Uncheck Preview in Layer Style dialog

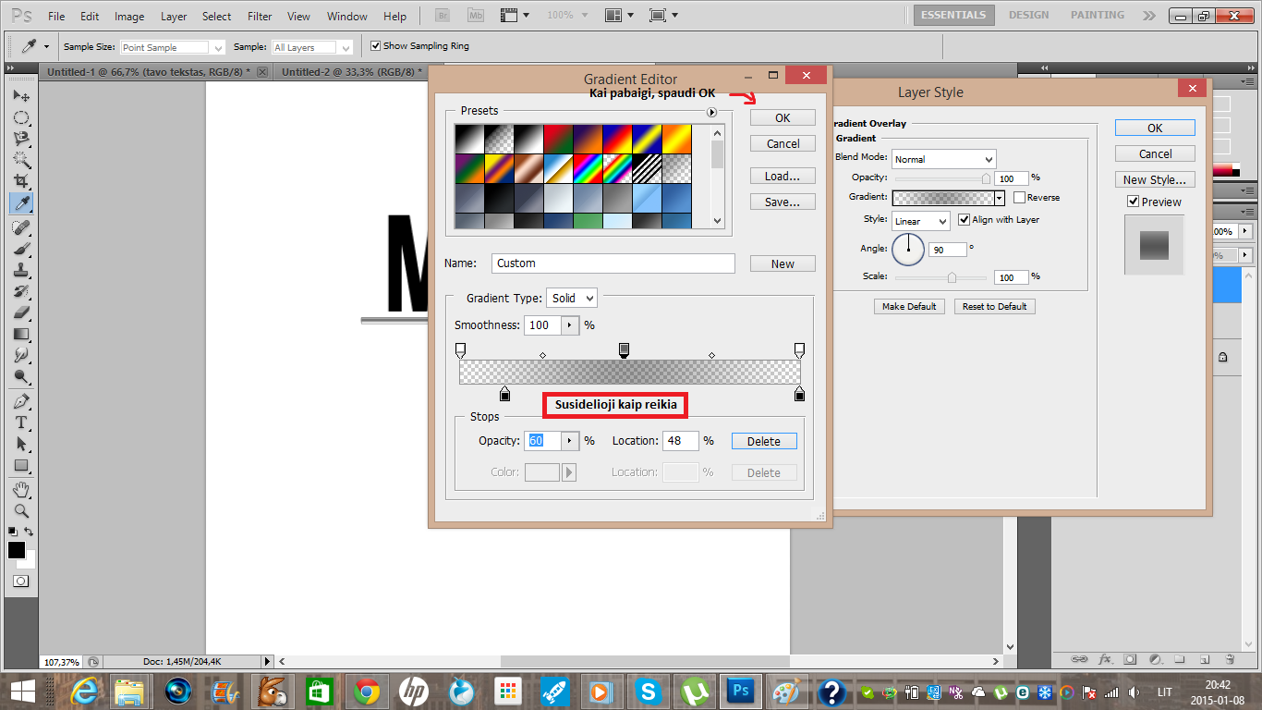click(x=1133, y=202)
